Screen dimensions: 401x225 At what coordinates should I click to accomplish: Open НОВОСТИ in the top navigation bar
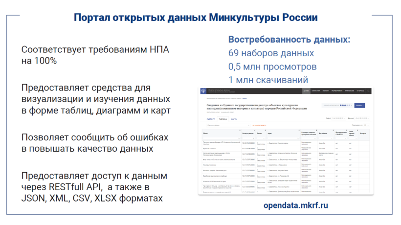[x=326, y=91]
